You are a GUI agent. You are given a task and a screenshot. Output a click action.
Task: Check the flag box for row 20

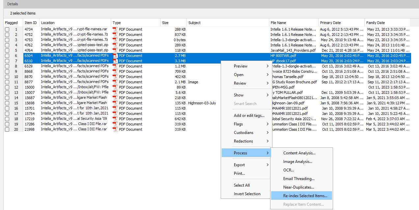(x=7, y=129)
